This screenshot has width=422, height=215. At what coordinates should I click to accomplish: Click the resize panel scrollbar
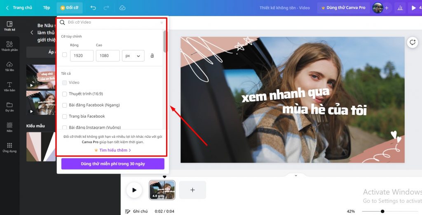click(165, 41)
